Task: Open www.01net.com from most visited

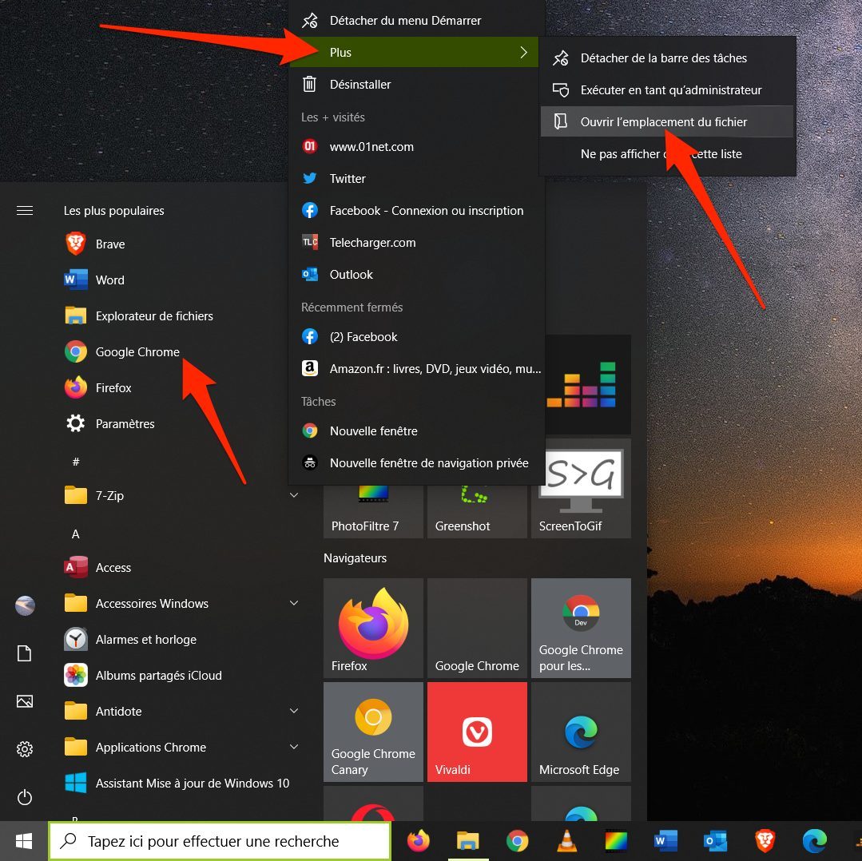Action: coord(417,147)
